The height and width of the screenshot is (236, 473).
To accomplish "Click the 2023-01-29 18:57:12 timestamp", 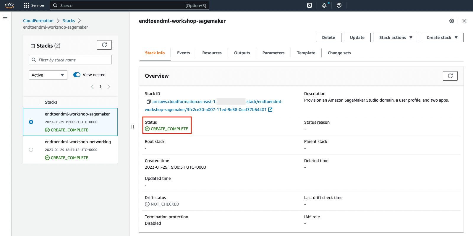I will point(71,150).
